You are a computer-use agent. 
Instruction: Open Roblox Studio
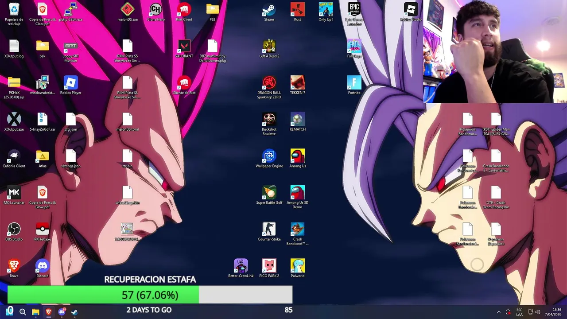tap(411, 12)
